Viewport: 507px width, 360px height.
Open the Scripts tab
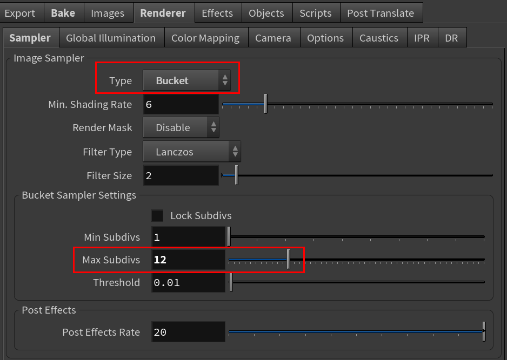click(x=316, y=13)
